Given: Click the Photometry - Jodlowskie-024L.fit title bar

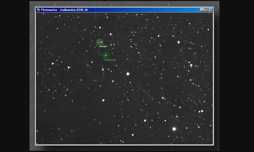Looking at the screenshot, I should [114, 10].
